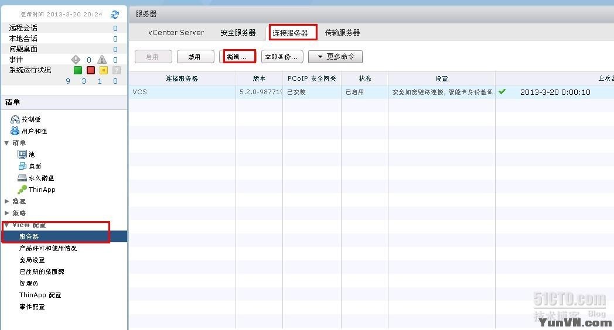614x330 pixels.
Task: Sort by 连接服务器 column header
Action: 182,78
